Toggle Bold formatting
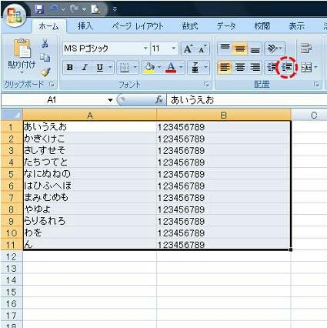This screenshot has height=328, width=327. coord(69,68)
